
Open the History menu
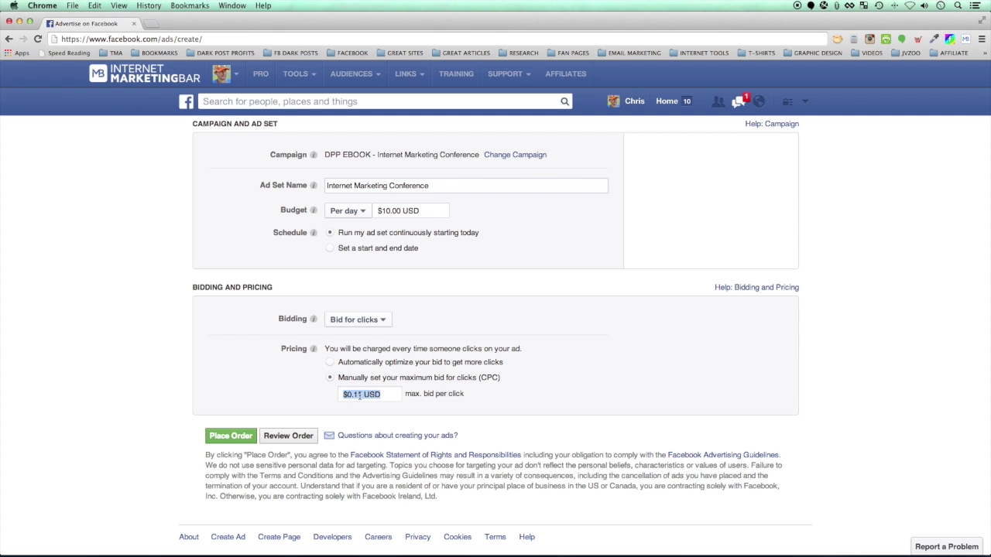149,5
